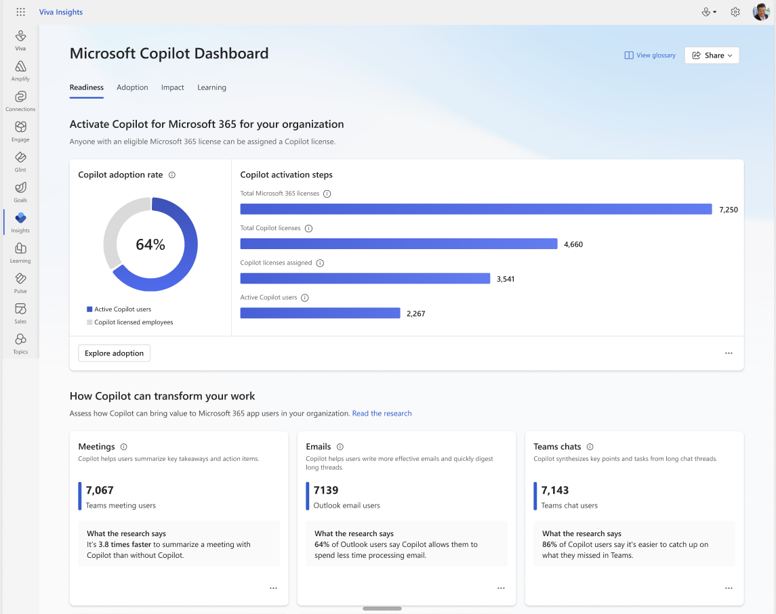Click the Active Copilot users legend swatch

(89, 309)
